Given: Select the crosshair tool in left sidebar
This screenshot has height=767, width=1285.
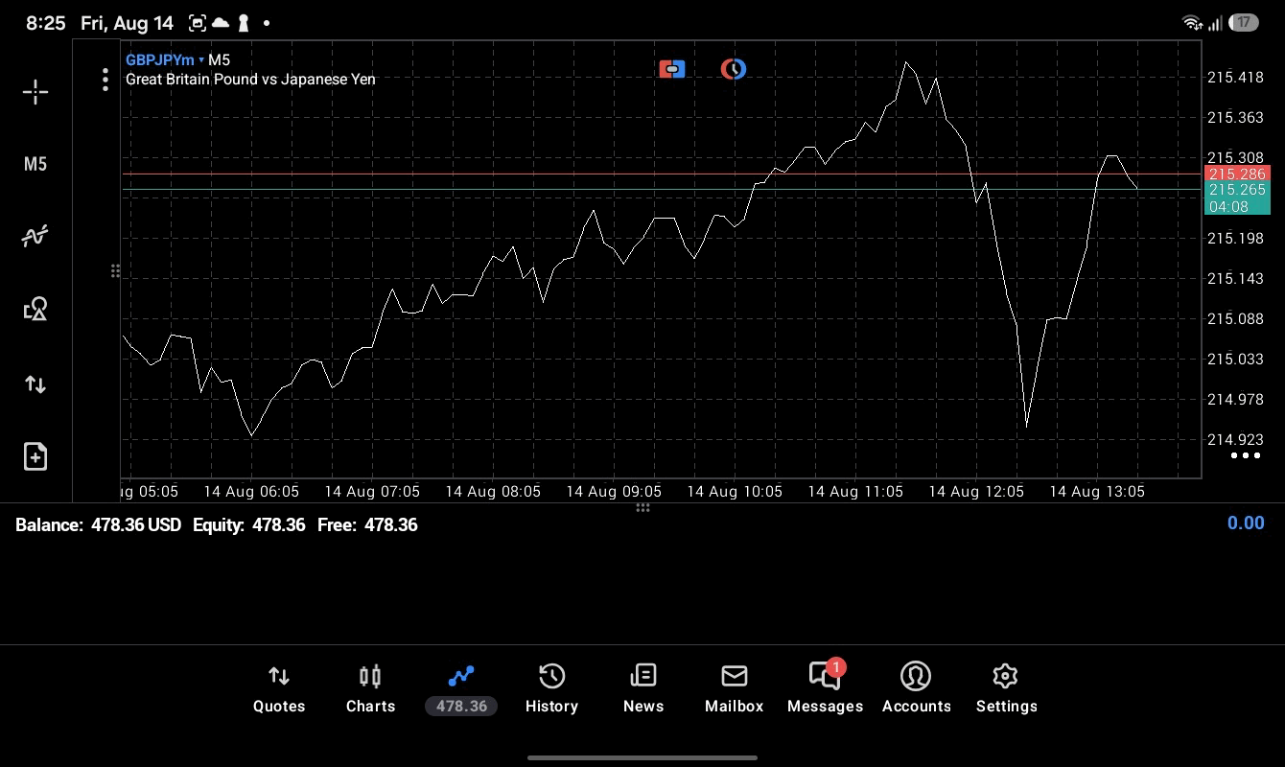Looking at the screenshot, I should [35, 92].
